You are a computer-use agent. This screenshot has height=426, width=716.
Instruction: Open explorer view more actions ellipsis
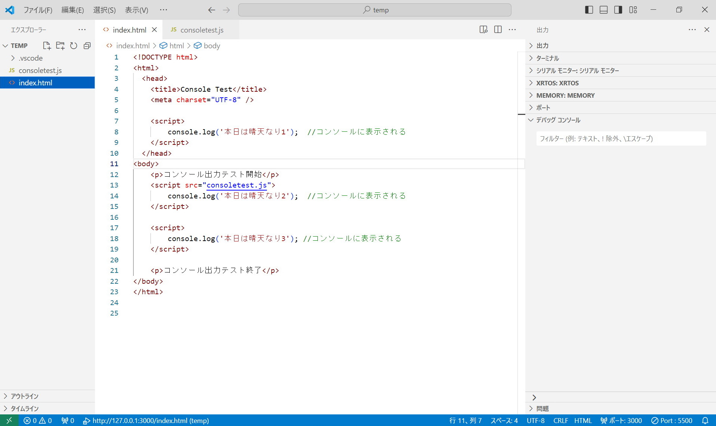(82, 30)
